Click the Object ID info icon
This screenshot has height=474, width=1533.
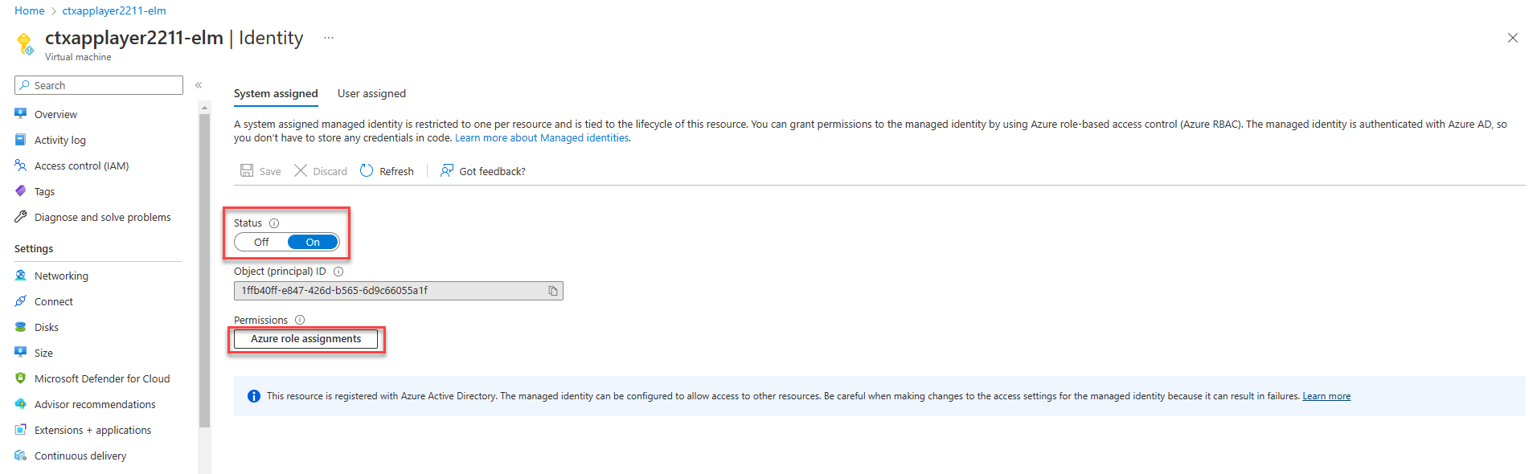[x=338, y=272]
